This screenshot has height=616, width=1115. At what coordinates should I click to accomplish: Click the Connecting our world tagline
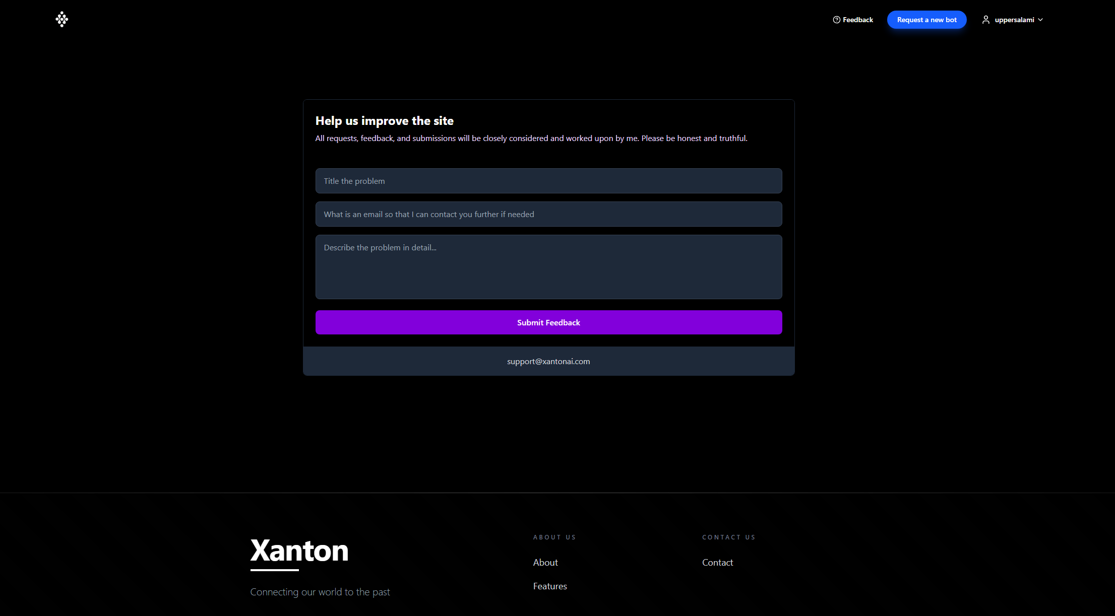click(x=320, y=592)
